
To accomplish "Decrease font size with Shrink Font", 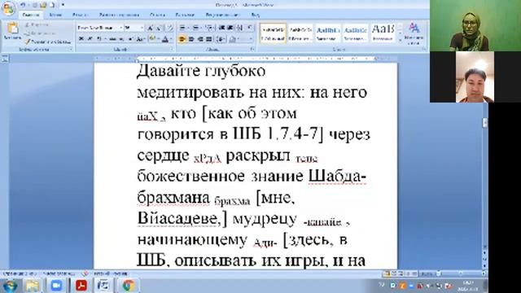I will coord(159,28).
